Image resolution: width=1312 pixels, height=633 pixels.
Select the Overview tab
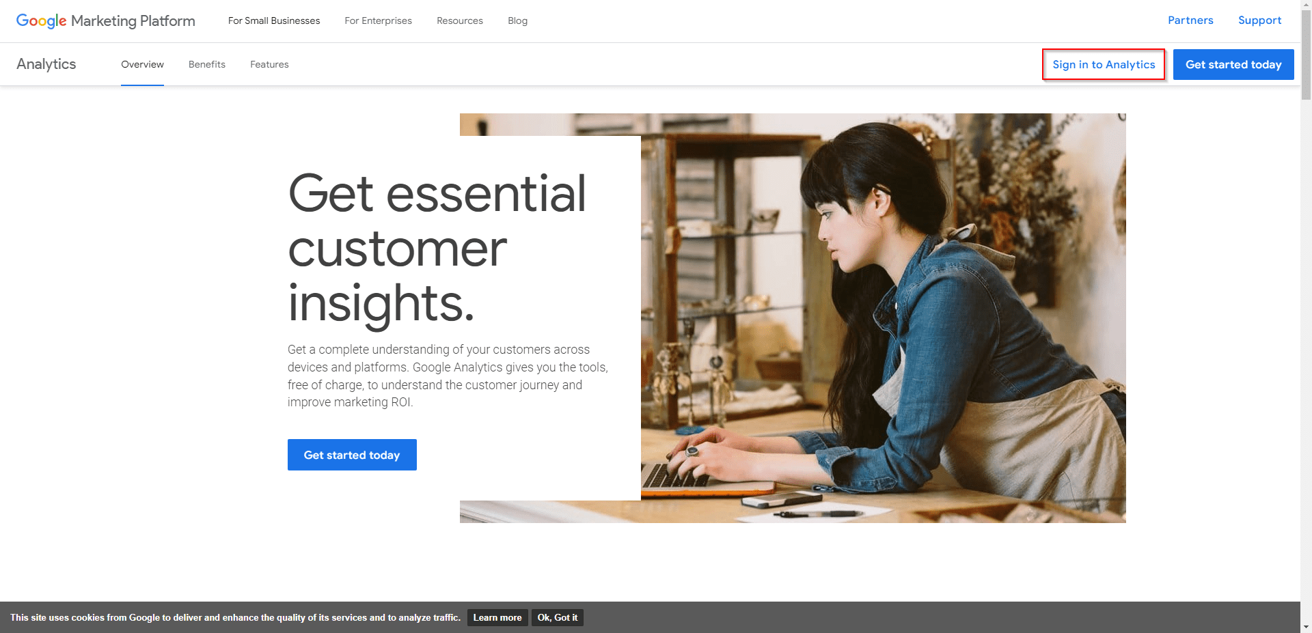142,64
